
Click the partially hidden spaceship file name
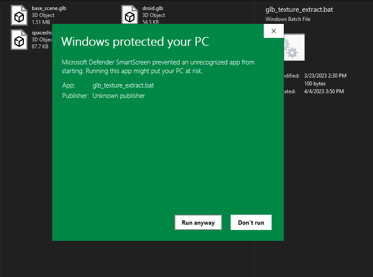coord(42,33)
